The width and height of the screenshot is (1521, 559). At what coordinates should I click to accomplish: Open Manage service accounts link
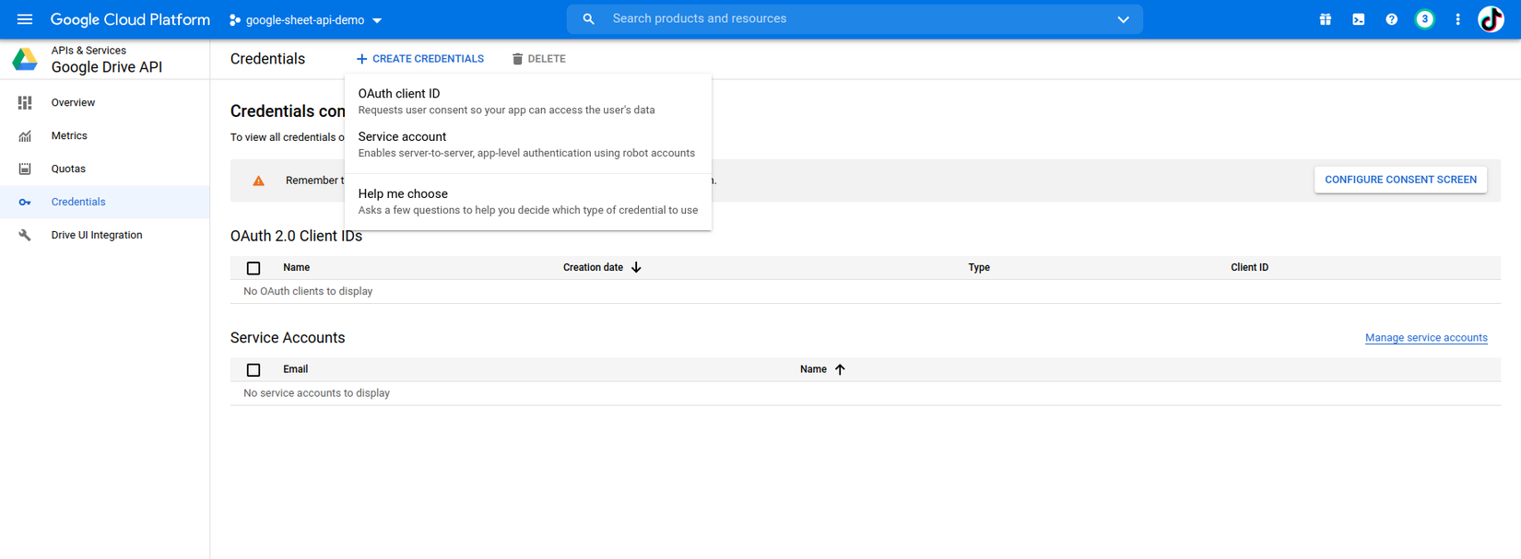point(1426,338)
